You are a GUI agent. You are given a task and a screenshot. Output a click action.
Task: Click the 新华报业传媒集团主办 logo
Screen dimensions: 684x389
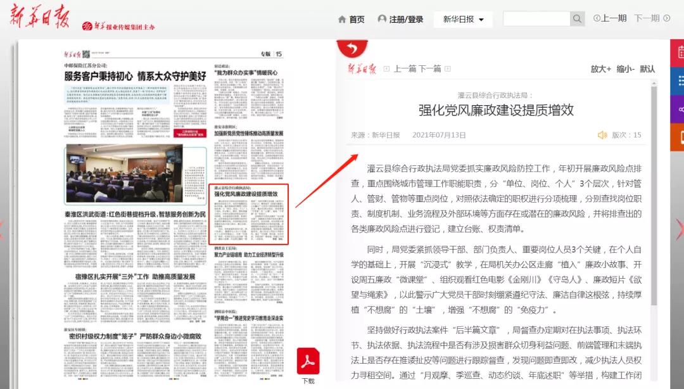point(118,26)
